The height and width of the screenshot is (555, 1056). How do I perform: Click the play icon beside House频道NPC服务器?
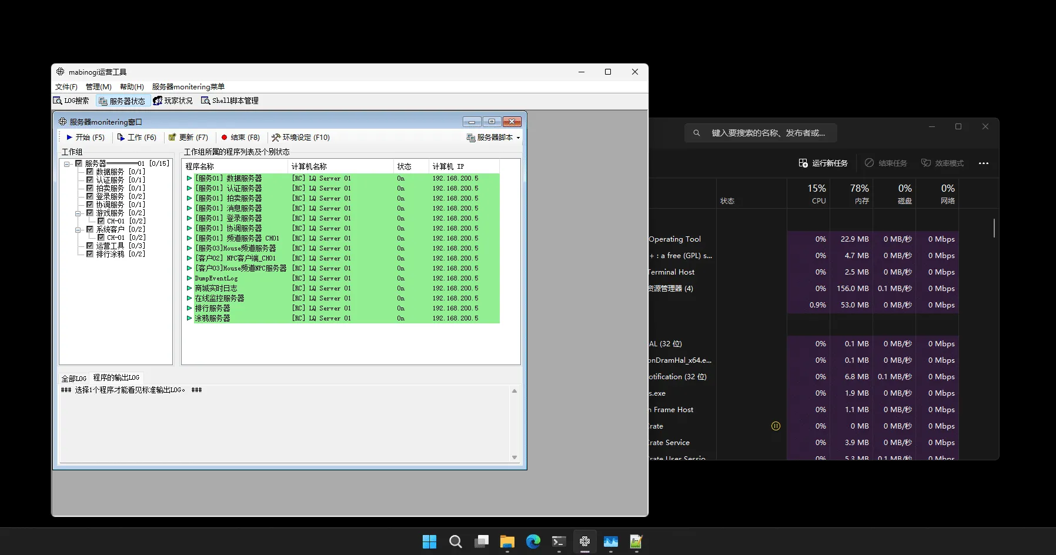[x=189, y=268]
